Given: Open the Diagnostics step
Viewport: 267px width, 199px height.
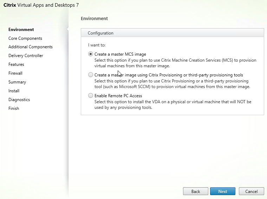Looking at the screenshot, I should coord(19,100).
